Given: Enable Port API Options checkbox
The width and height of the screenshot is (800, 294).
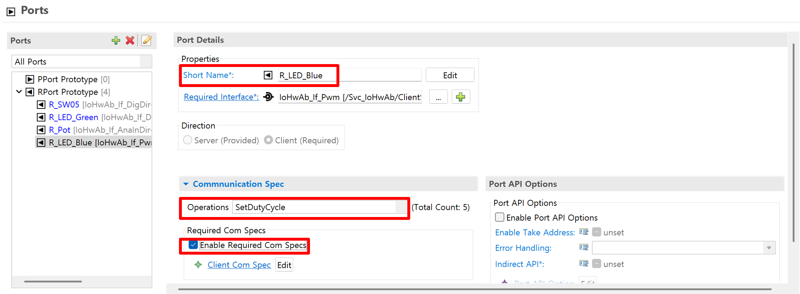Looking at the screenshot, I should click(499, 217).
